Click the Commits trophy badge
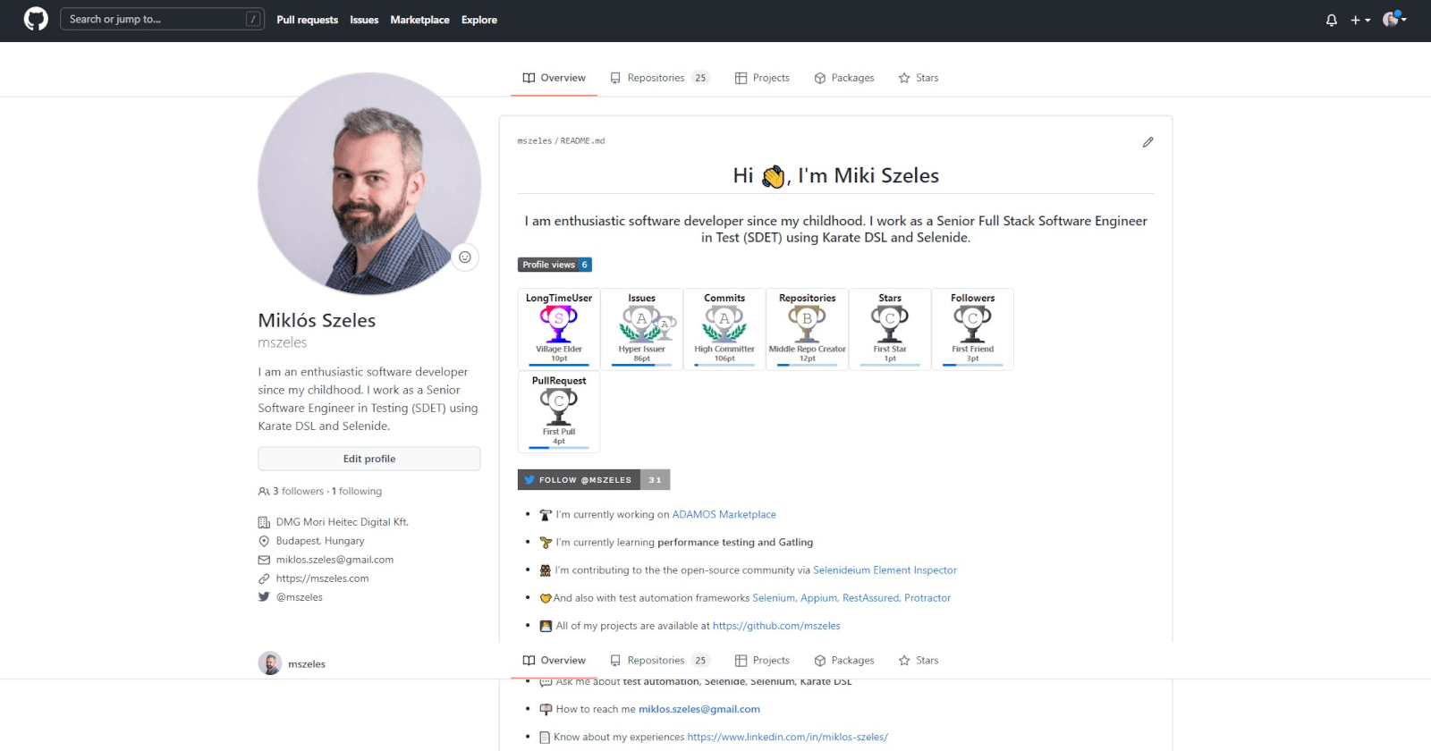 coord(724,328)
